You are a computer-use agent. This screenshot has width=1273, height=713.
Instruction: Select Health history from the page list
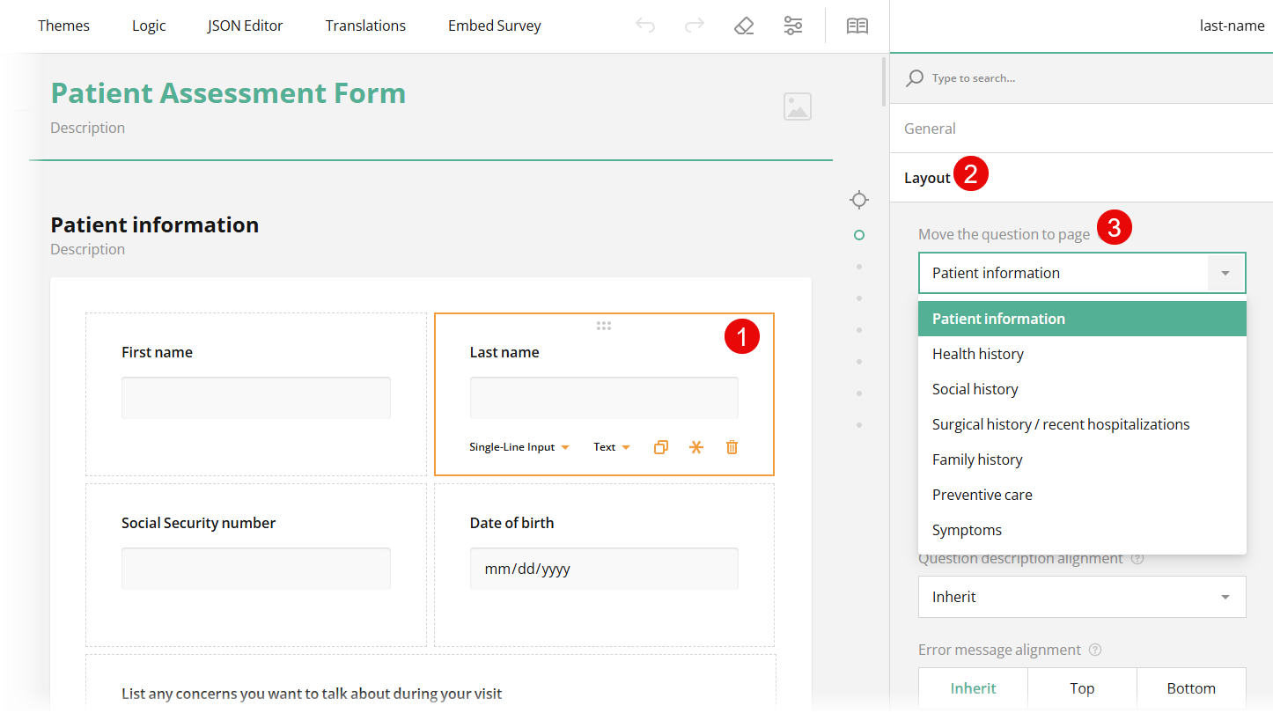(x=978, y=353)
